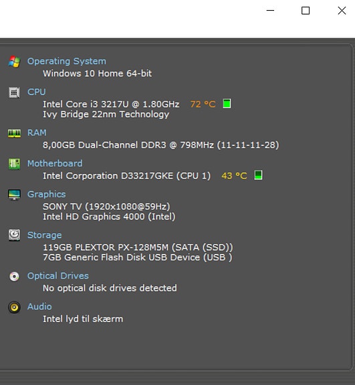Click the Graphics monitor icon
The image size is (355, 385).
point(14,195)
